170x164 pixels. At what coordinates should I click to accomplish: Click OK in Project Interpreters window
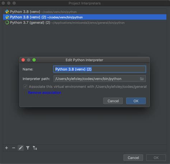click(x=156, y=158)
